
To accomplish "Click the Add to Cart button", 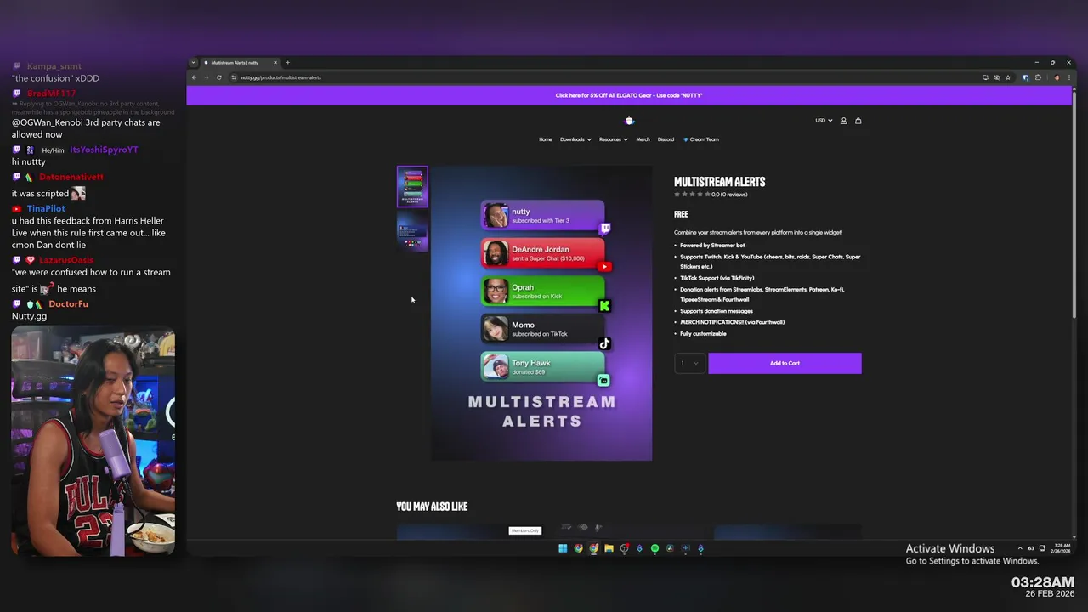I will (785, 363).
